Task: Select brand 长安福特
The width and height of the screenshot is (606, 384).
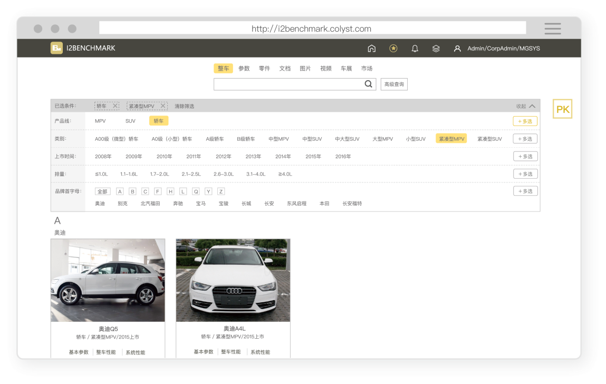Action: pos(352,204)
